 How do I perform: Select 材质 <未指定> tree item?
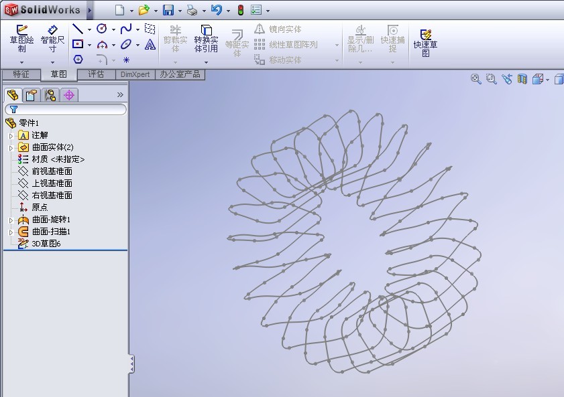click(x=51, y=159)
